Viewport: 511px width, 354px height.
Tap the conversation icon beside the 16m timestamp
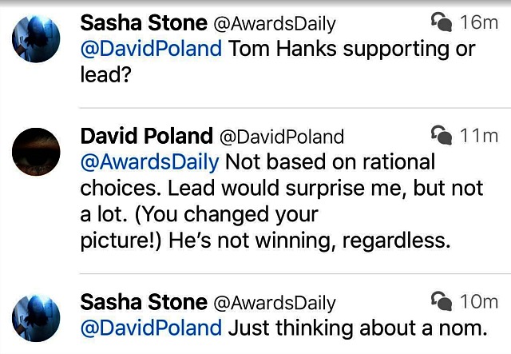click(442, 22)
